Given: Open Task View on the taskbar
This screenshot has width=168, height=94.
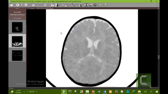Looking at the screenshot, I should click(145, 92).
